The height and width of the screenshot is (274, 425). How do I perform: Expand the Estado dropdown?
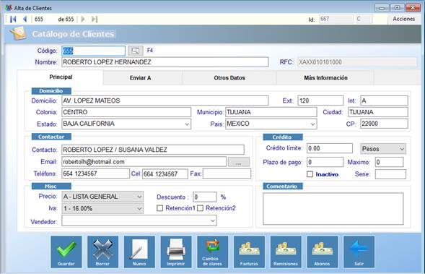(187, 124)
